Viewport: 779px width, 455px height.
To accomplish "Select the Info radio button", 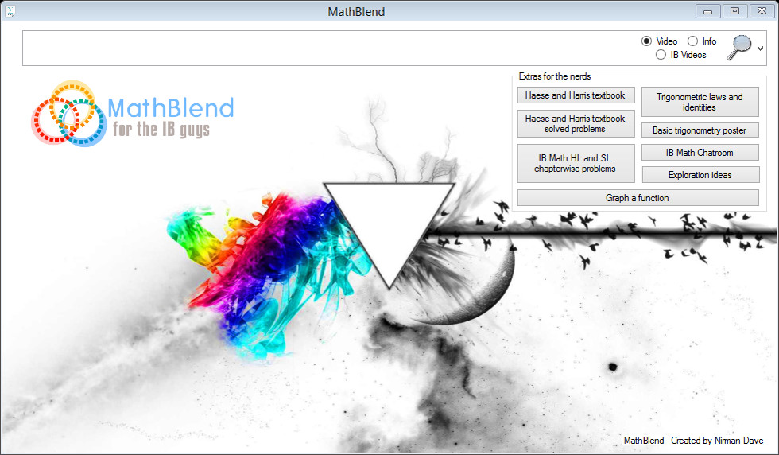I will pyautogui.click(x=702, y=41).
